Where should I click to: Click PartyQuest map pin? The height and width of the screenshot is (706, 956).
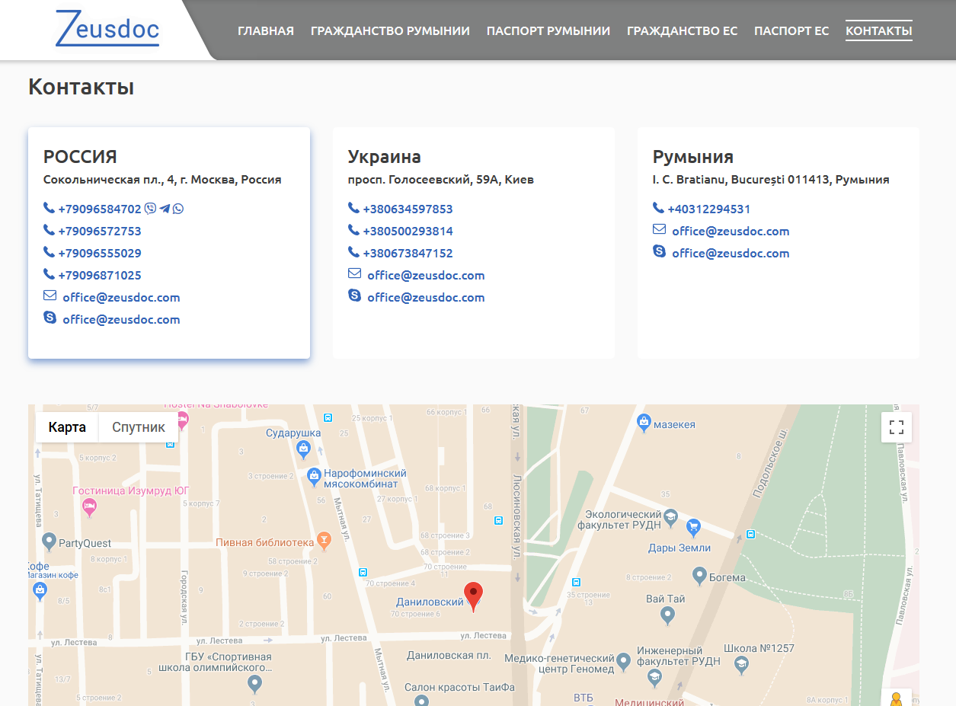[x=50, y=542]
